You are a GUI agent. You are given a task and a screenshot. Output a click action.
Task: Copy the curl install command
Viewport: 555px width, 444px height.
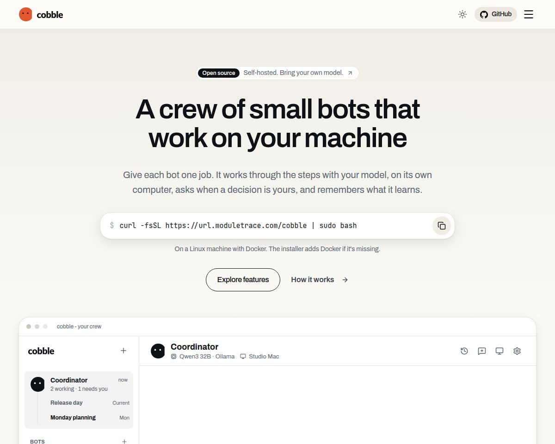[442, 226]
